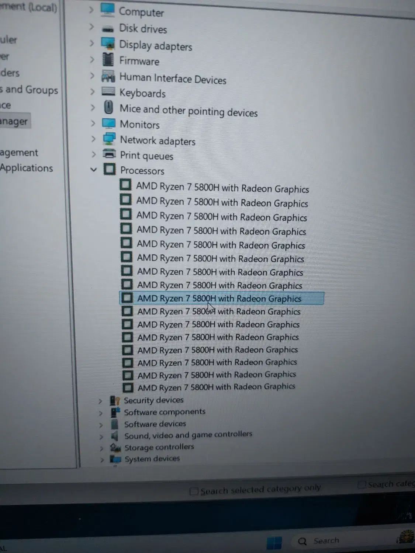
Task: Select the Storage controllers label
Action: (x=159, y=447)
